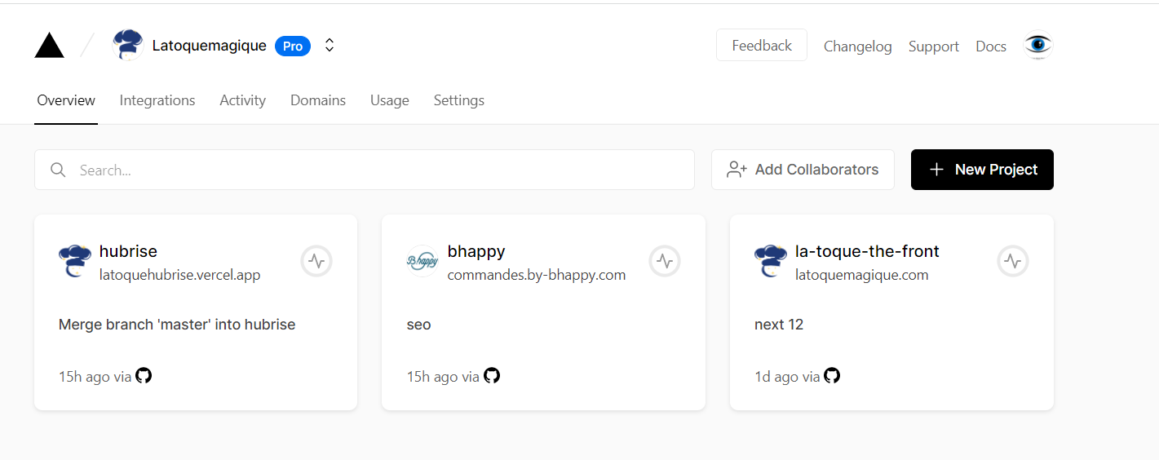Viewport: 1159px width, 460px height.
Task: Click the GitHub icon on la-toque-the-front card
Action: pyautogui.click(x=832, y=376)
